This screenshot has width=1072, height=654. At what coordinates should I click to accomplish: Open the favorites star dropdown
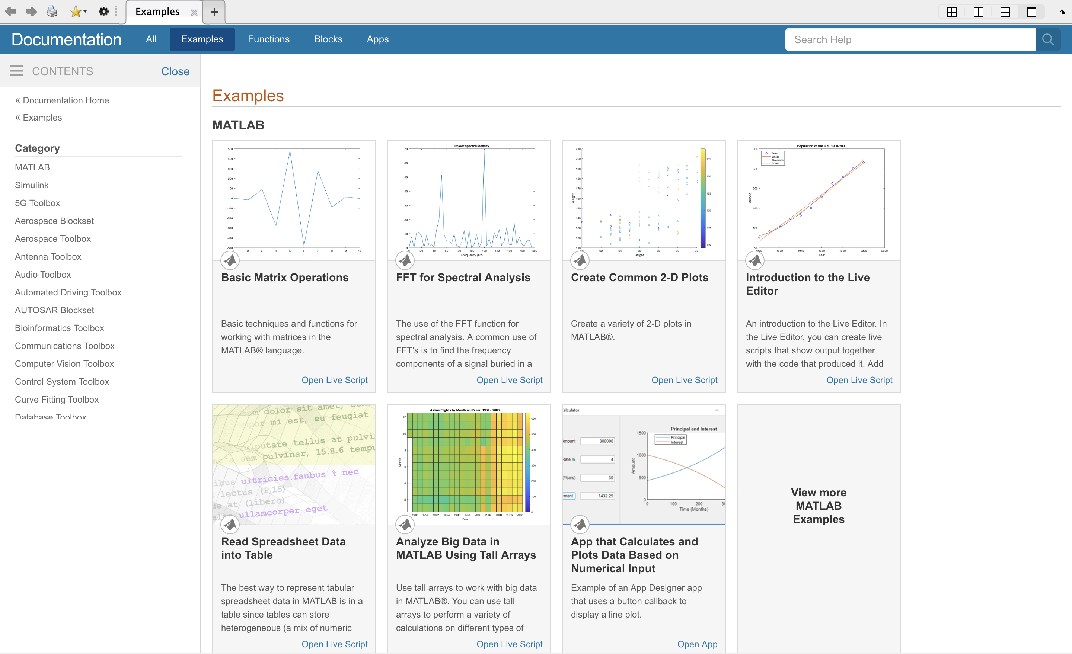78,12
